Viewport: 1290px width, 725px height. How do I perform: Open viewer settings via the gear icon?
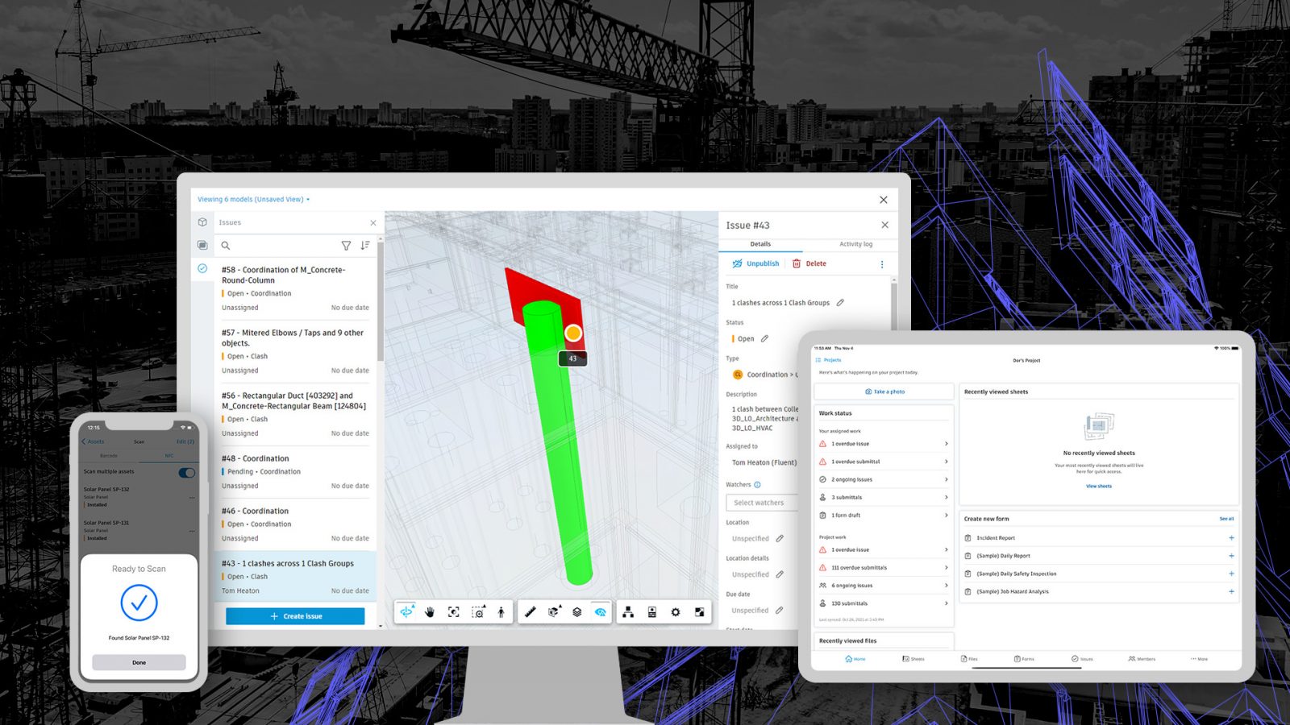click(675, 612)
